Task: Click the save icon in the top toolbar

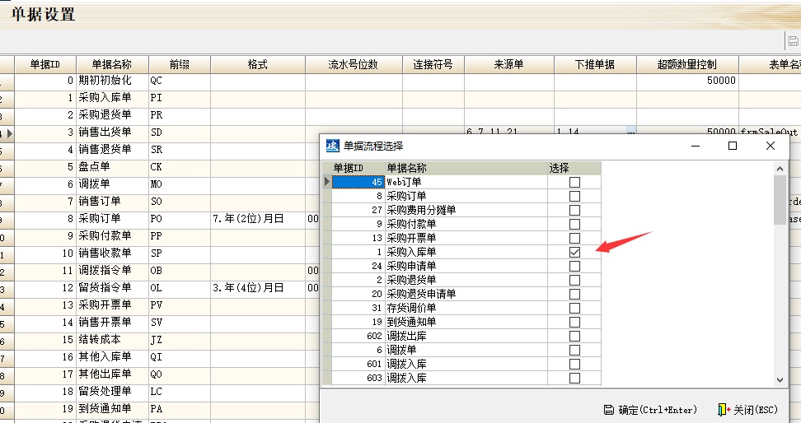Action: [793, 40]
